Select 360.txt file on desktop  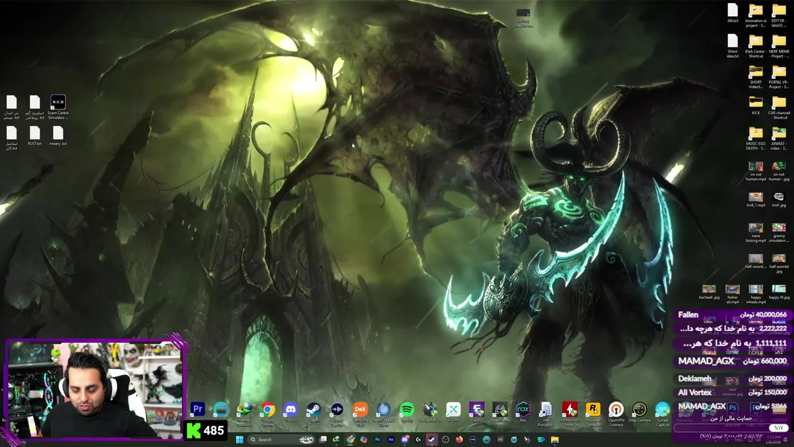(x=733, y=14)
